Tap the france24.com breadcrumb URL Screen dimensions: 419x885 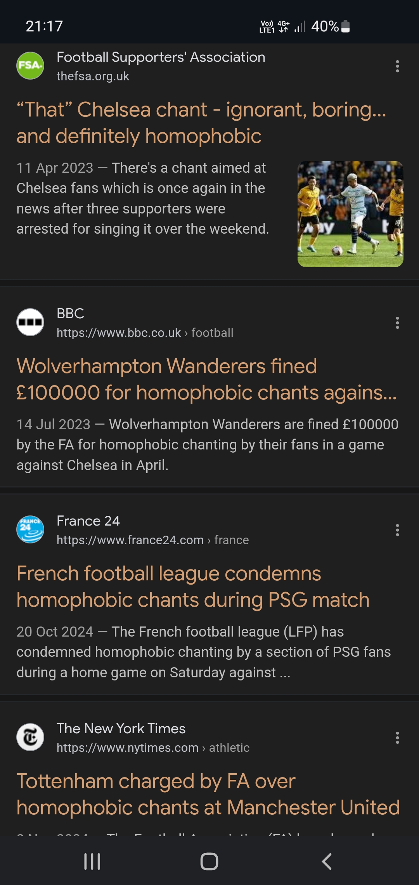[x=152, y=540]
